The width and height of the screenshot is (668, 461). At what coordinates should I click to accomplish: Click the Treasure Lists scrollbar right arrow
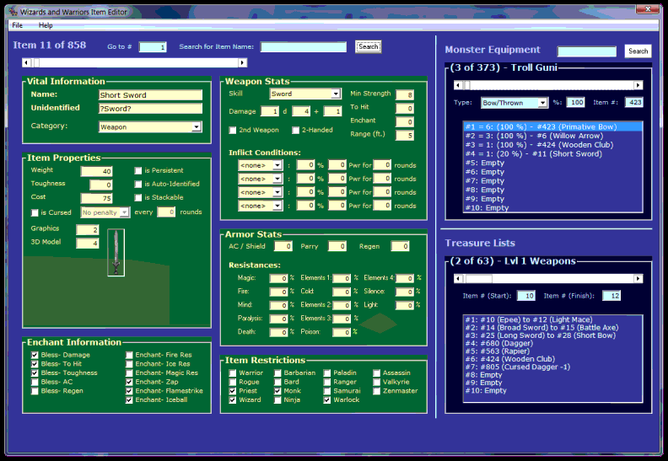point(638,278)
